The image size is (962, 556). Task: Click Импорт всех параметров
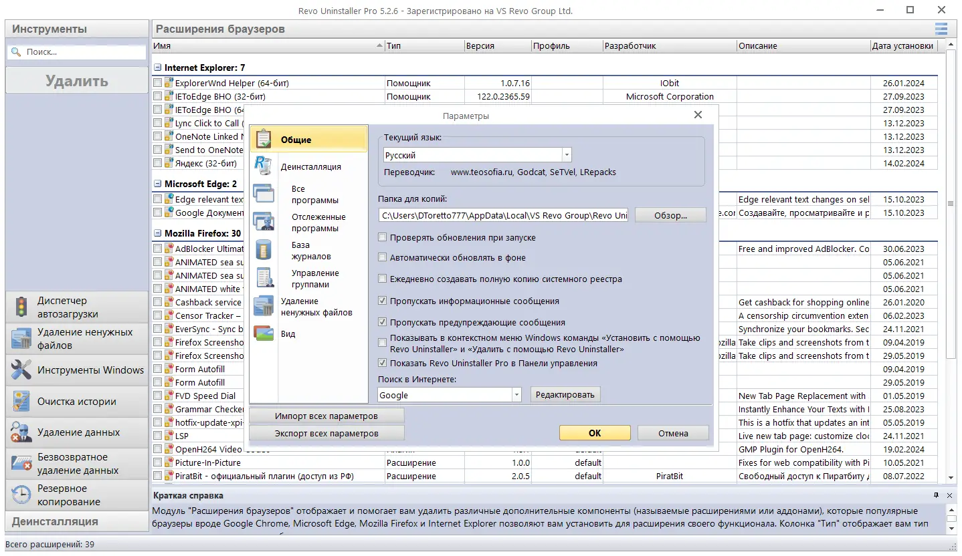(326, 416)
